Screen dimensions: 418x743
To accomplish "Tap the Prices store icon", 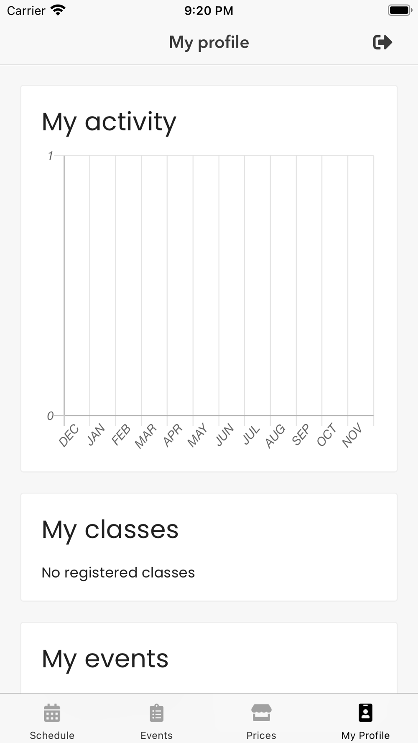I will (261, 713).
